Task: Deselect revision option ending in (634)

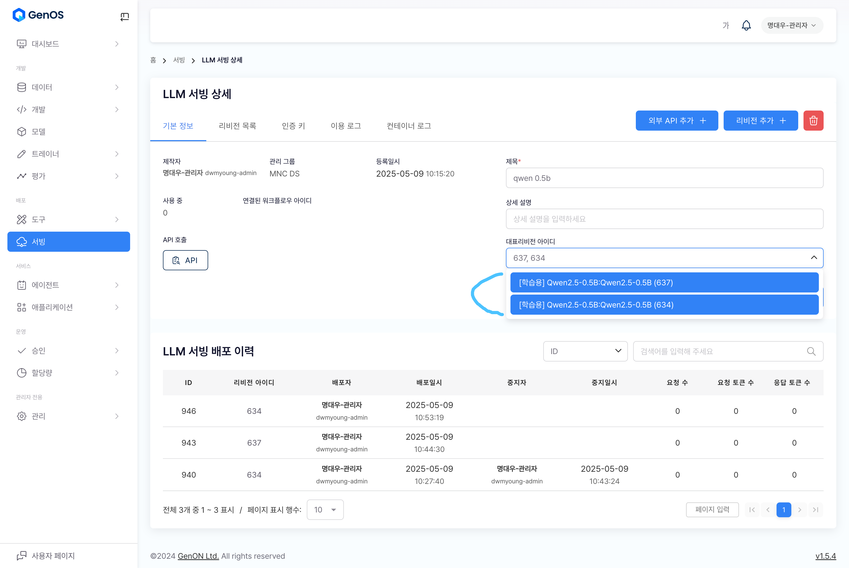Action: pos(664,305)
